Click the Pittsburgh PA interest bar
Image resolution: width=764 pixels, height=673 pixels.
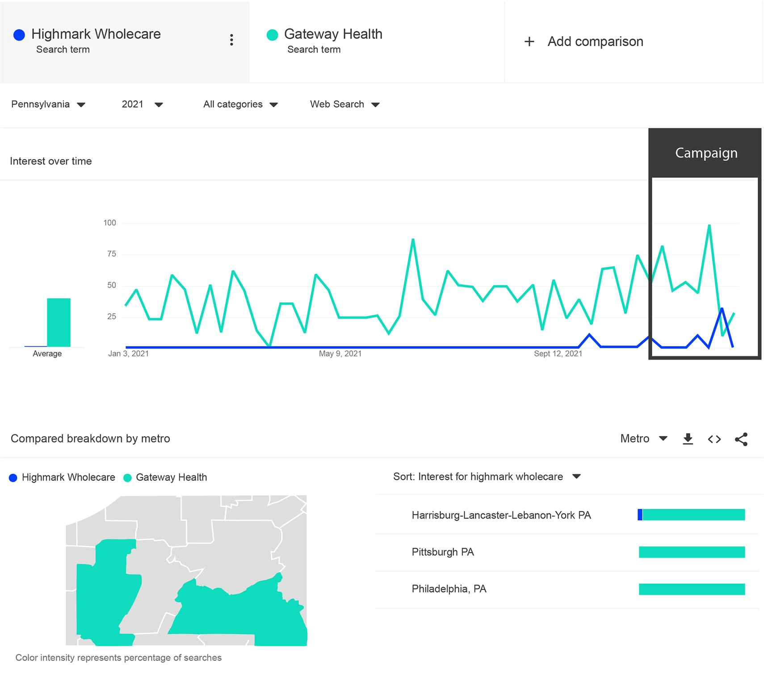click(x=692, y=552)
